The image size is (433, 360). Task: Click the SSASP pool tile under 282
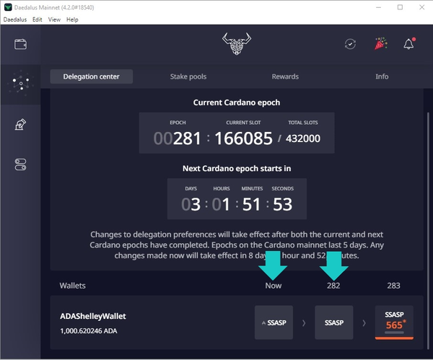click(334, 322)
